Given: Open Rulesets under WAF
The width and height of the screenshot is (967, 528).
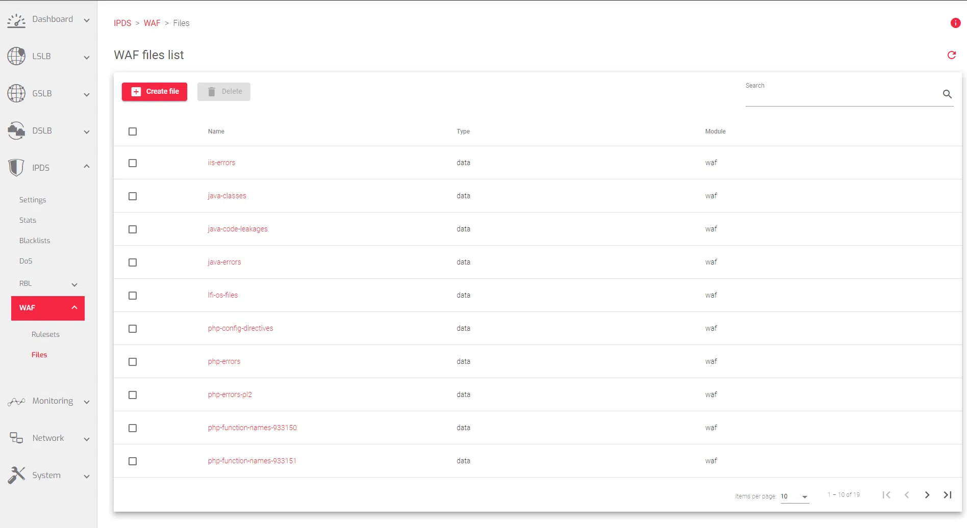Looking at the screenshot, I should click(x=45, y=334).
